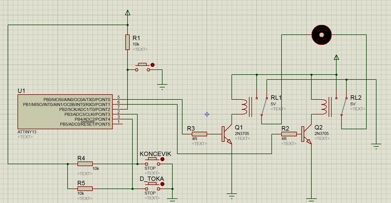Click the R3 reference label
This screenshot has width=391, height=203.
191,128
